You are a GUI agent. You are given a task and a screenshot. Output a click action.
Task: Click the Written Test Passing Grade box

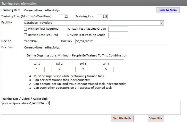(x=118, y=29)
